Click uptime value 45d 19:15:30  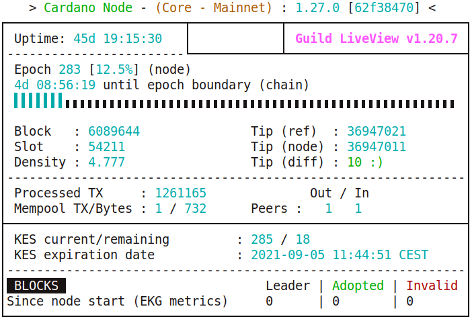pyautogui.click(x=118, y=39)
